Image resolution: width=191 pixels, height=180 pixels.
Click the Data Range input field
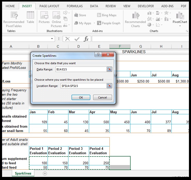81,69
